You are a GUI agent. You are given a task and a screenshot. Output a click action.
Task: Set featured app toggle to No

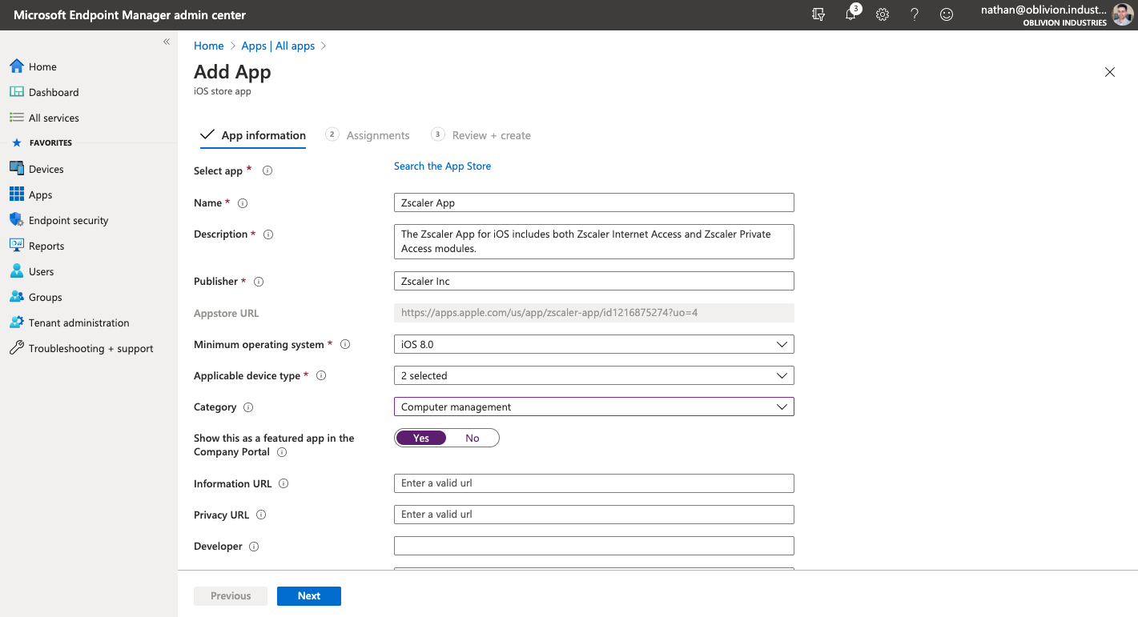(x=472, y=438)
